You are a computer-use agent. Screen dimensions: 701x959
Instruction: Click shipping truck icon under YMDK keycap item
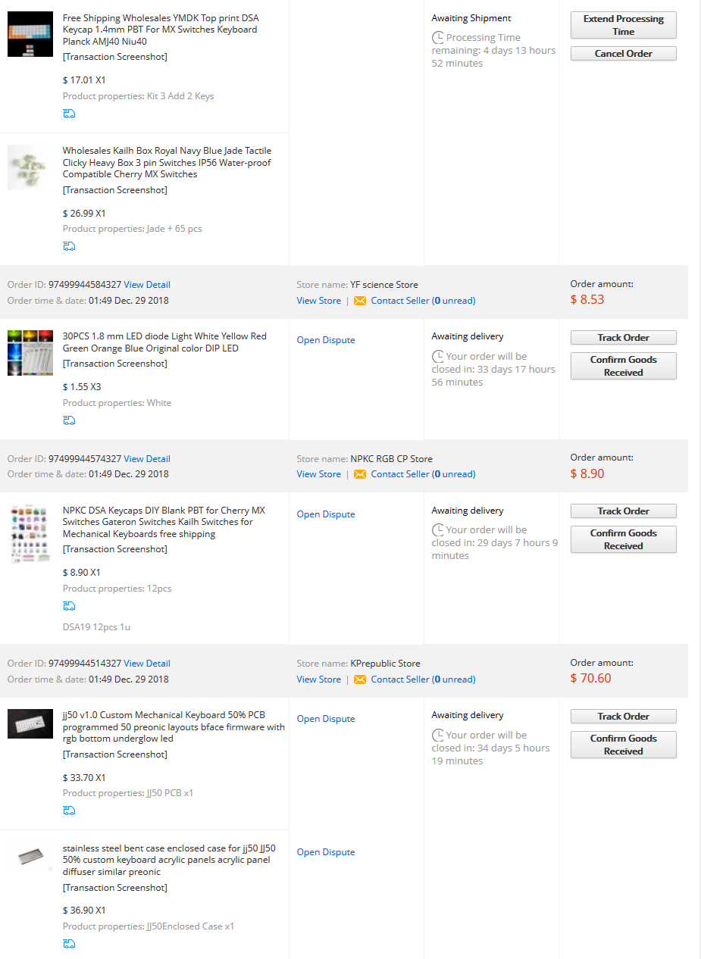69,114
